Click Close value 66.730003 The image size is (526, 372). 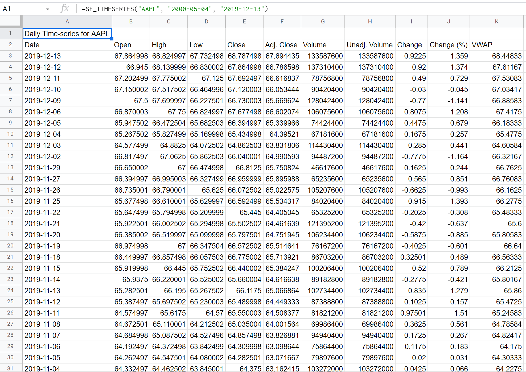point(244,101)
